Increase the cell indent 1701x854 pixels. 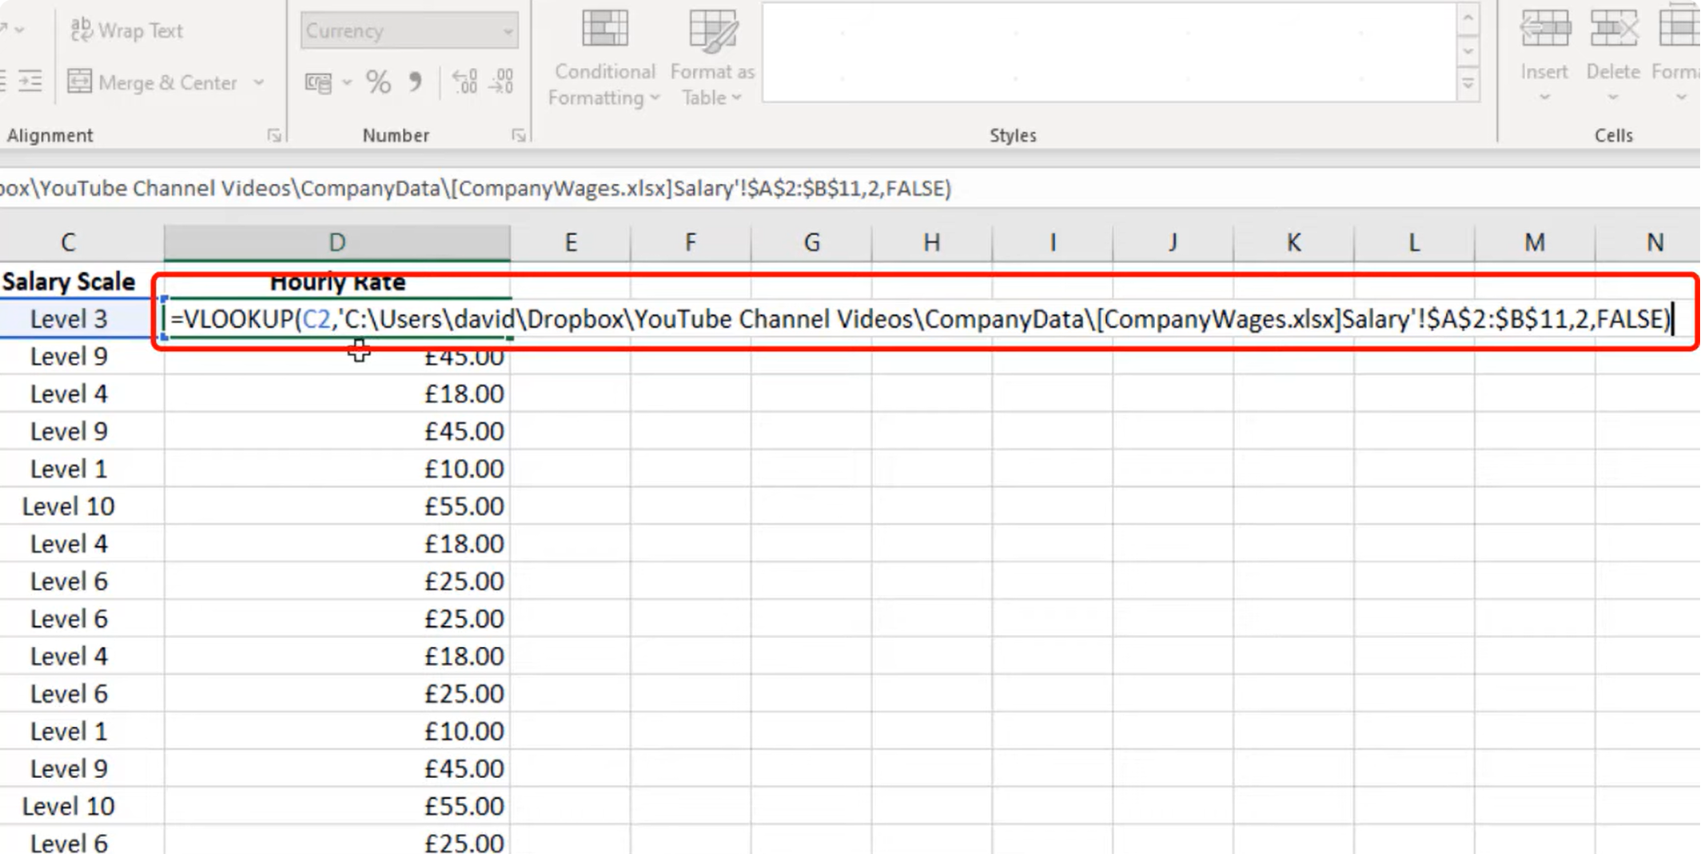pos(30,81)
